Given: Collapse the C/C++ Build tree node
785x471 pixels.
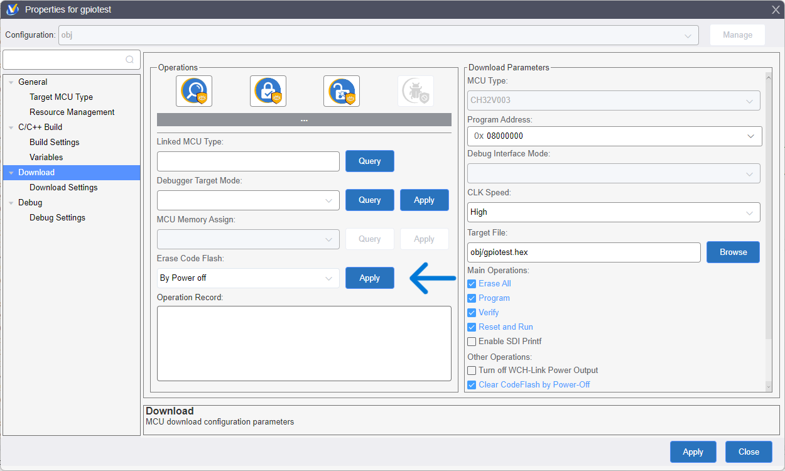Looking at the screenshot, I should [11, 127].
